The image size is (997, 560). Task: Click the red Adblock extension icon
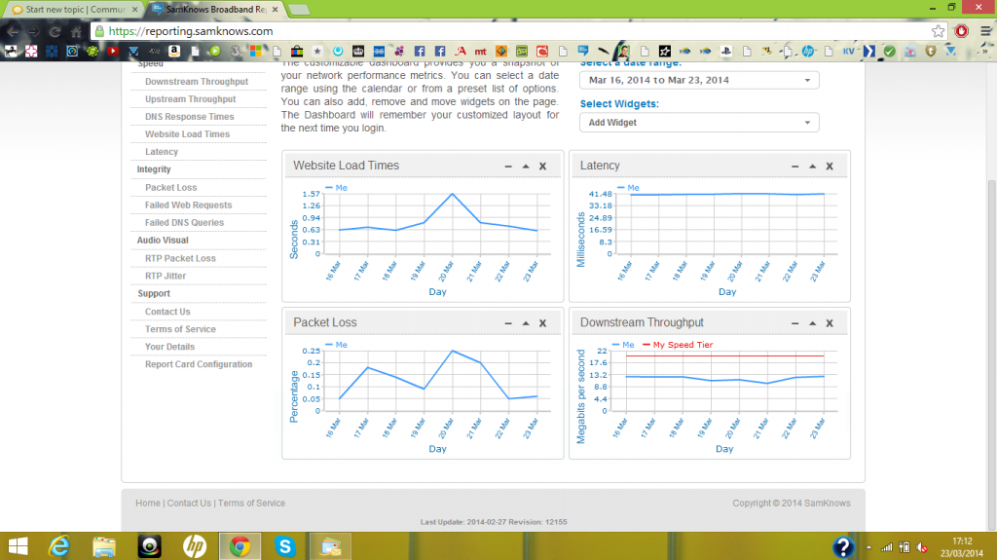961,31
